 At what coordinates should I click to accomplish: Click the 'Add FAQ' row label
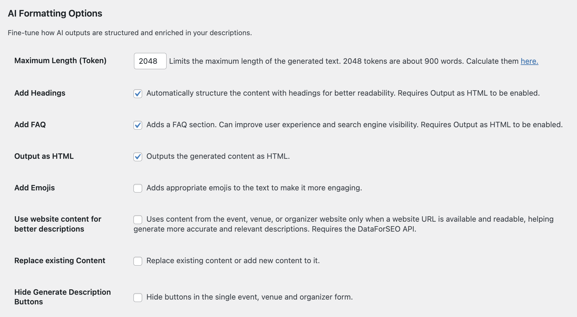pos(30,125)
